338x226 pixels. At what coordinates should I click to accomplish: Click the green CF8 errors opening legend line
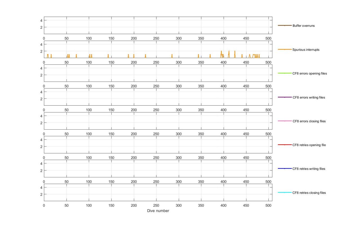coord(284,73)
